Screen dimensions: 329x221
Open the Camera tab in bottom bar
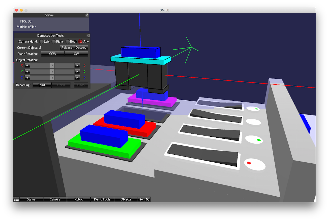click(x=55, y=199)
